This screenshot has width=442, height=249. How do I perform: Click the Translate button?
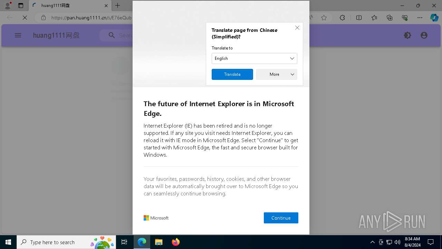(x=232, y=74)
